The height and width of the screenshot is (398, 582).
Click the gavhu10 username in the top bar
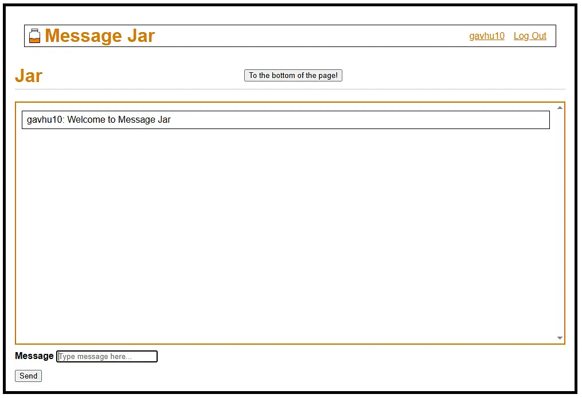click(486, 36)
